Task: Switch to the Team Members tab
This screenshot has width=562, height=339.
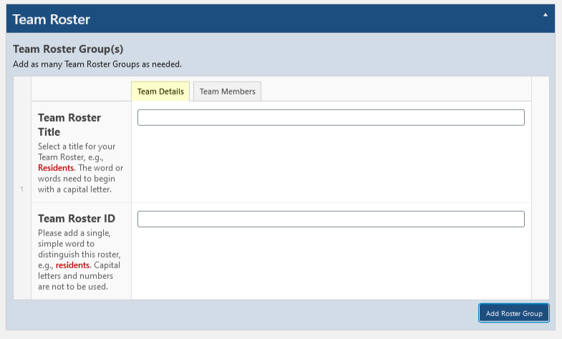Action: pyautogui.click(x=227, y=92)
